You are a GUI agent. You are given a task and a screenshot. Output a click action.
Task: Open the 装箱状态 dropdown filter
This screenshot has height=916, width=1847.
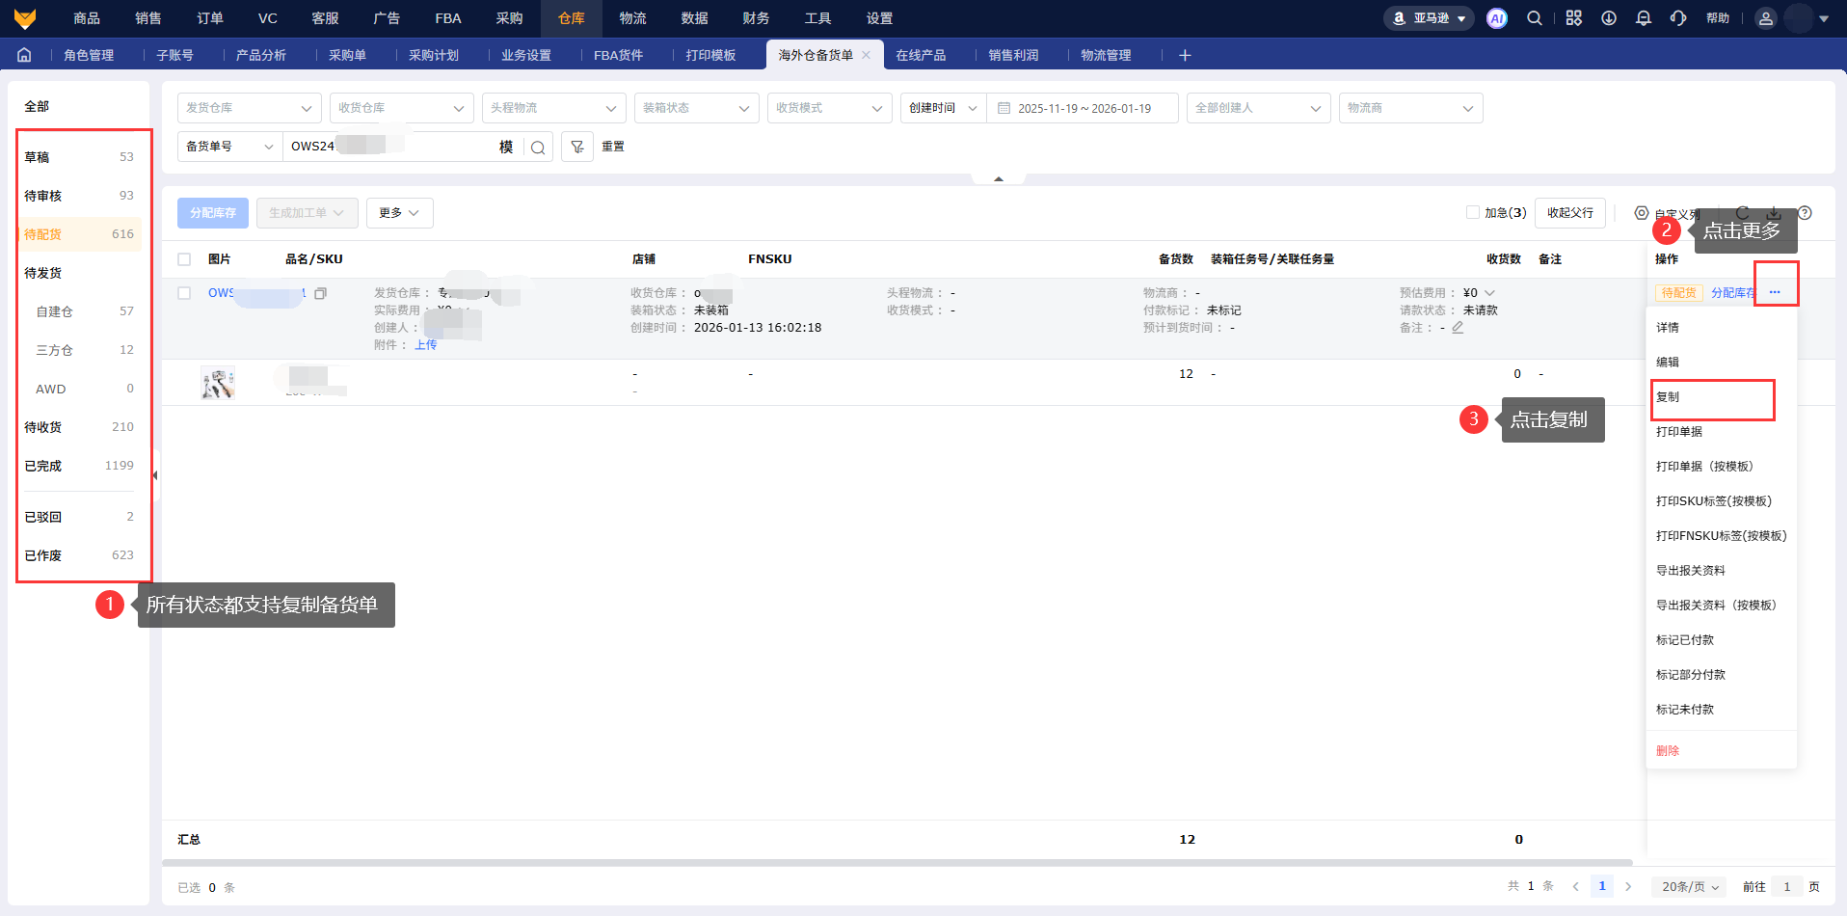pos(695,108)
